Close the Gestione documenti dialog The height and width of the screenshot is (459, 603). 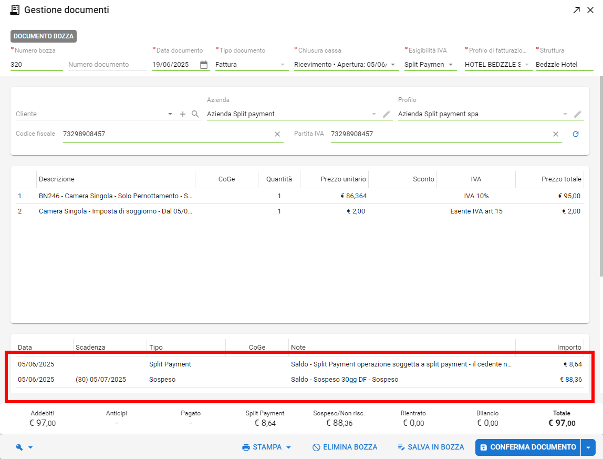590,10
